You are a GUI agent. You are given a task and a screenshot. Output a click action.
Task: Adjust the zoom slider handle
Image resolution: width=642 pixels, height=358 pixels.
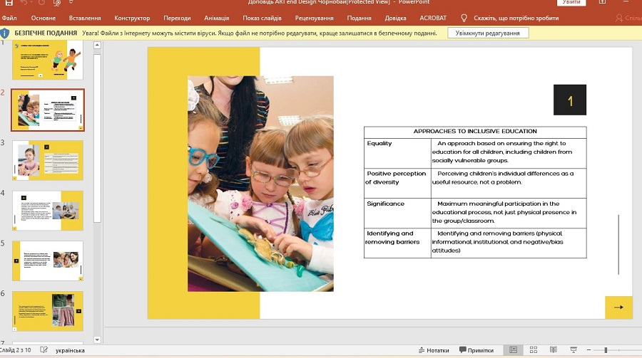coord(606,350)
